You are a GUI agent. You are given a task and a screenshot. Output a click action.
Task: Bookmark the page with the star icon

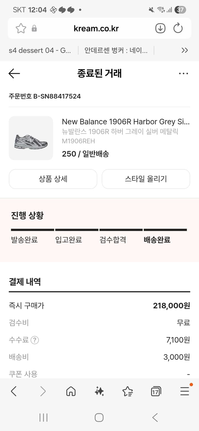(x=20, y=28)
